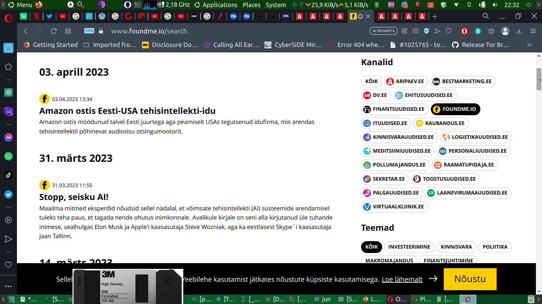Screen dimensions: 542x304
Task: Open Bookmarks star in the sidebar
Action: click(8, 67)
